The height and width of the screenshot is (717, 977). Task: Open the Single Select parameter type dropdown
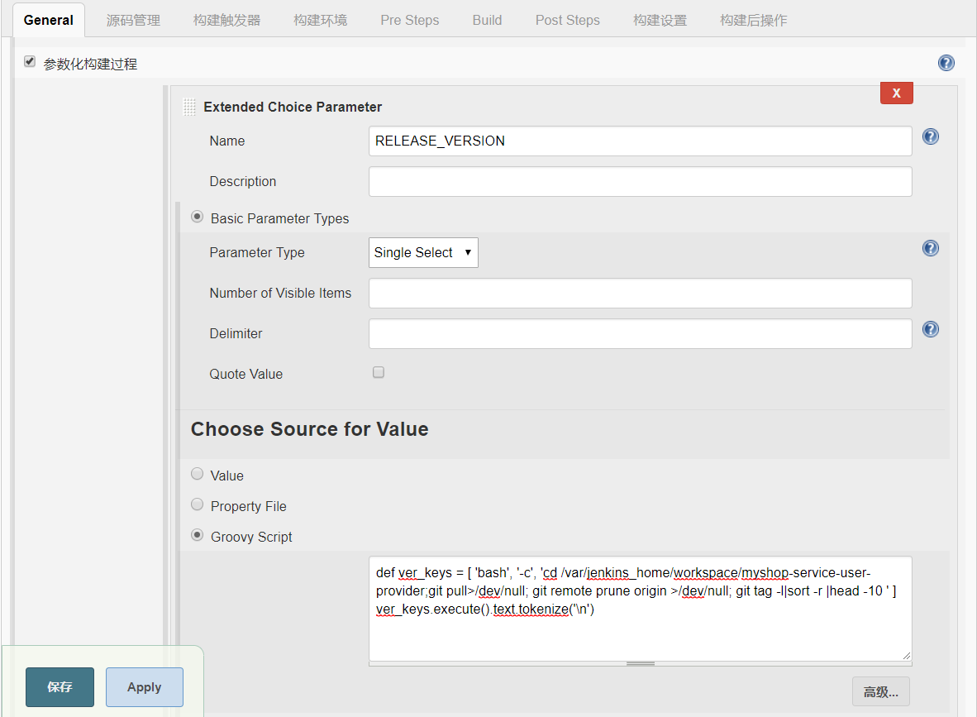[x=423, y=253]
